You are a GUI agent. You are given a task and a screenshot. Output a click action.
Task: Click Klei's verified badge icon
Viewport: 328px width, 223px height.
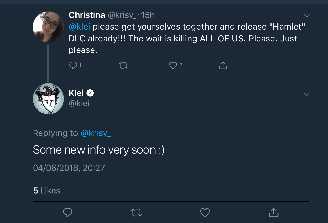(90, 93)
